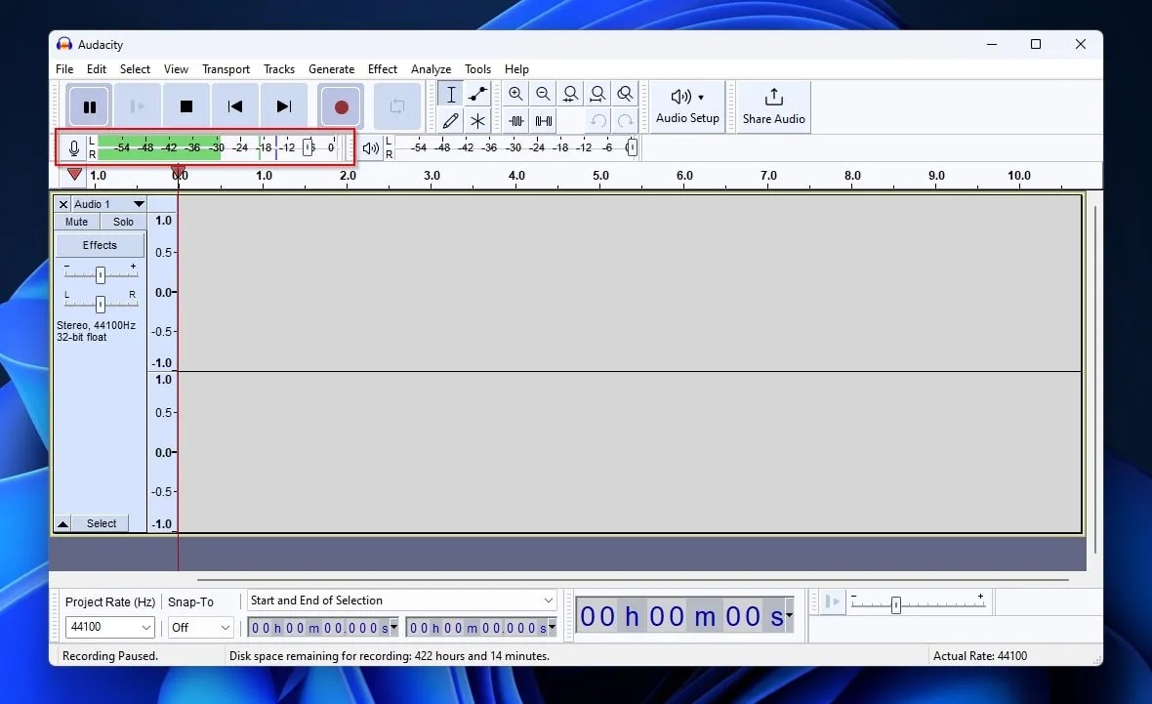The height and width of the screenshot is (704, 1152).
Task: Enable looping with the Loop button
Action: pyautogui.click(x=397, y=105)
